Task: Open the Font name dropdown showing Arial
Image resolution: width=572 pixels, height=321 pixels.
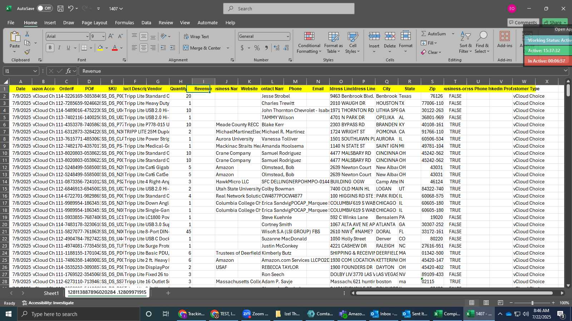Action: 87,36
